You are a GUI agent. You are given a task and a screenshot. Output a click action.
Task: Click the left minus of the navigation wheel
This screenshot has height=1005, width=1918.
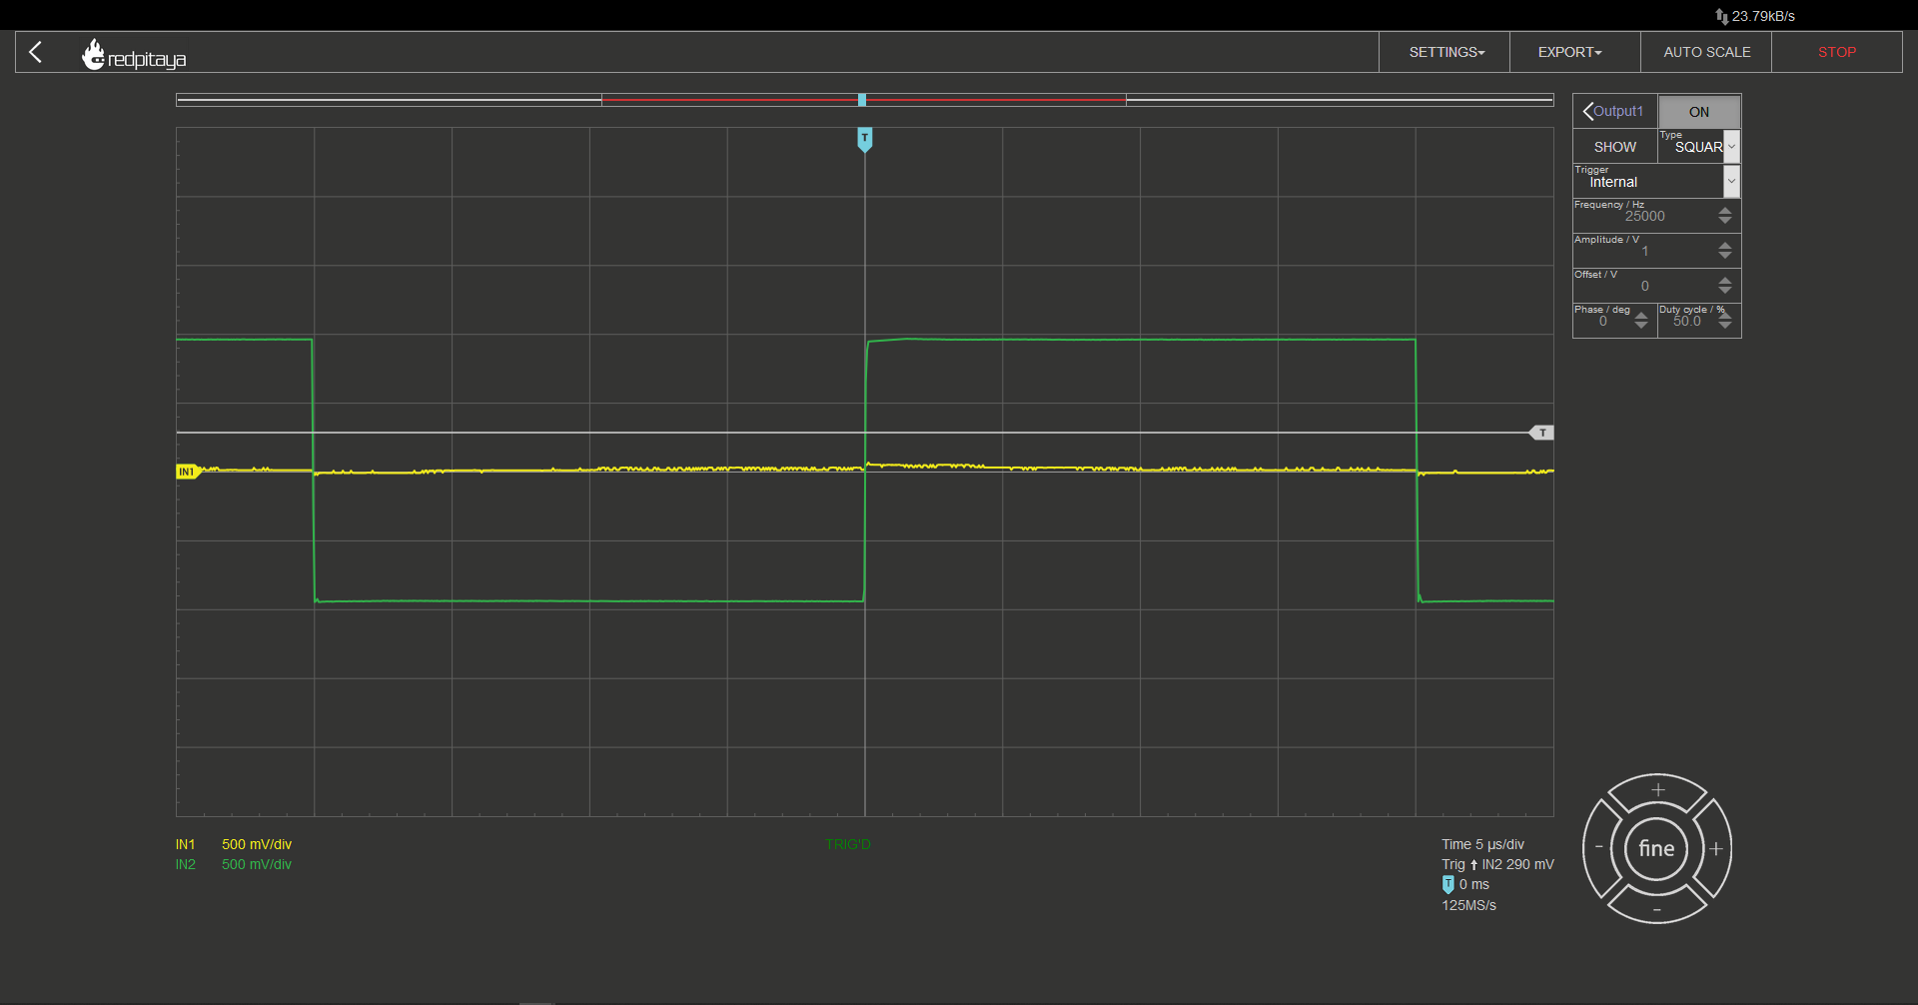point(1598,847)
